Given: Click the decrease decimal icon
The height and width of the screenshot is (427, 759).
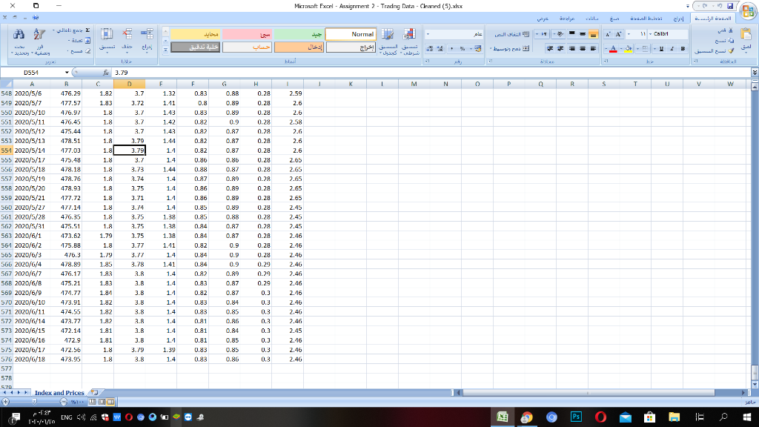Looking at the screenshot, I should pos(430,48).
